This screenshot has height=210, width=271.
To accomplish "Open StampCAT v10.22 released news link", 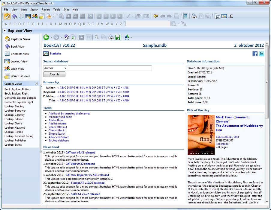I will 88,183.
